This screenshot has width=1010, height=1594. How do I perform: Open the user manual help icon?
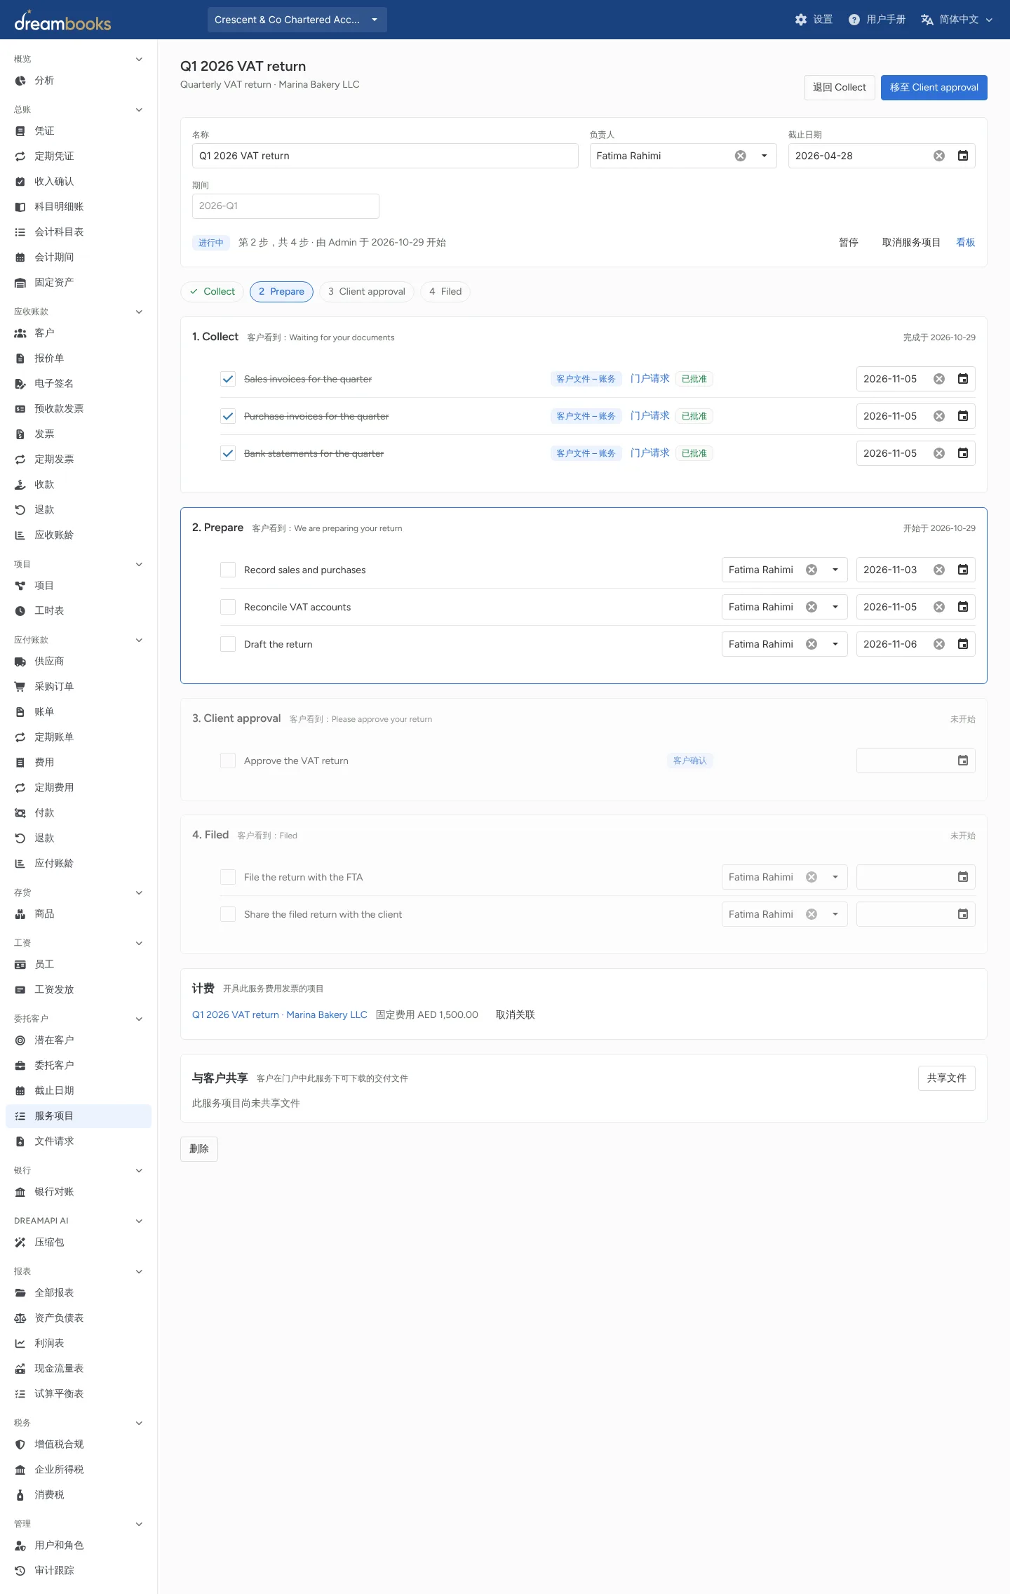[x=854, y=20]
